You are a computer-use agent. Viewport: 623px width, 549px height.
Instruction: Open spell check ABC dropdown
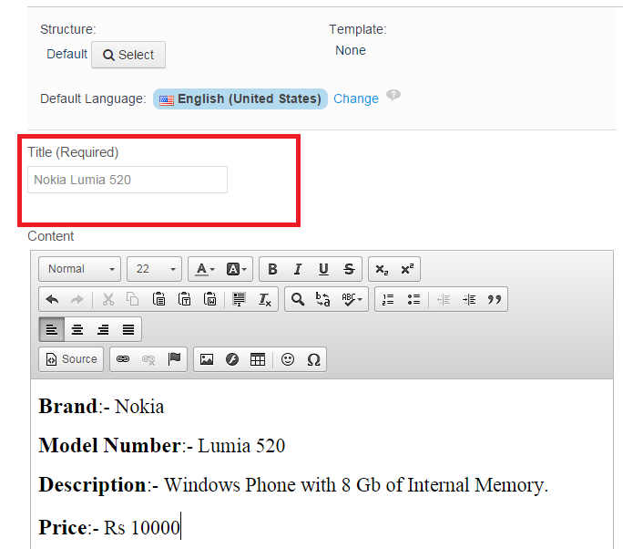point(352,299)
